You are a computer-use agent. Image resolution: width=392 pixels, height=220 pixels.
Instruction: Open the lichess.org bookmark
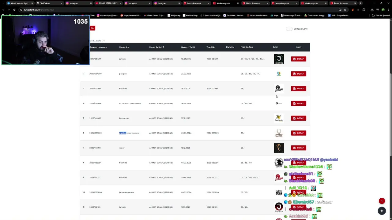(x=291, y=15)
